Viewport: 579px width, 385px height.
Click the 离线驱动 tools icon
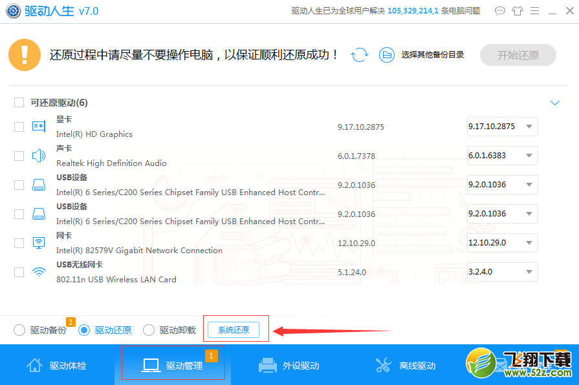[x=384, y=365]
